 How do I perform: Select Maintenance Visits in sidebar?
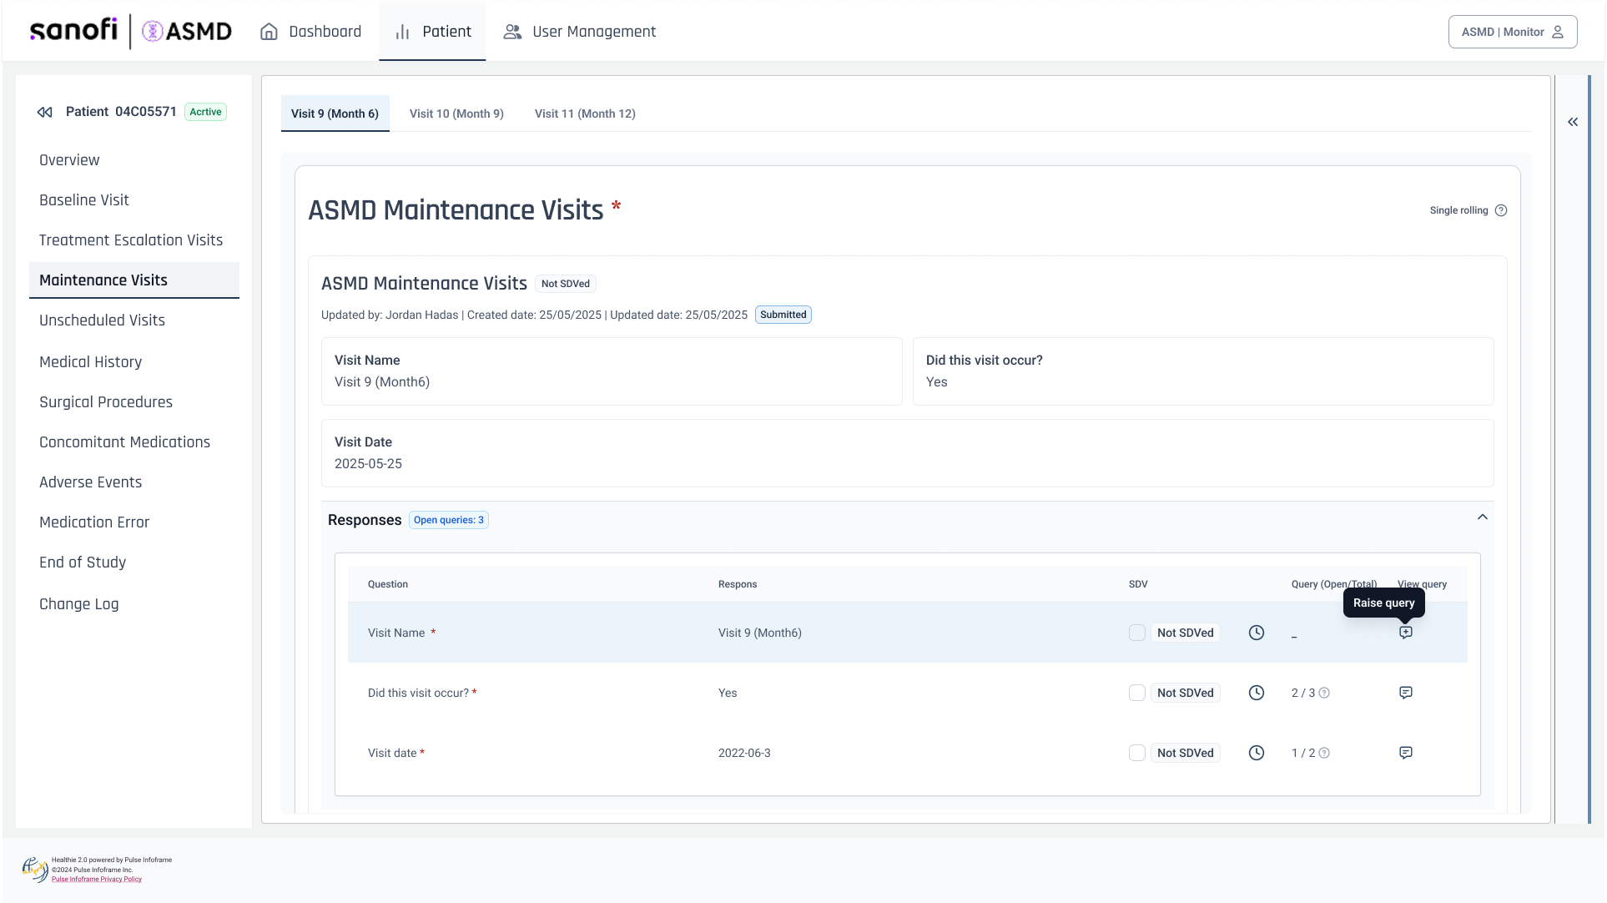134,280
